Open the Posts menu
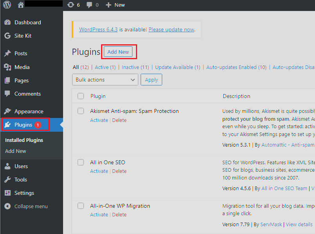Image resolution: width=315 pixels, height=234 pixels. coord(21,53)
